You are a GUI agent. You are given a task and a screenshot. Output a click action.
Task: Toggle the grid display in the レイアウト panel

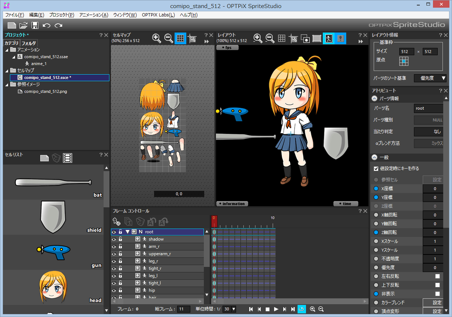tap(281, 38)
